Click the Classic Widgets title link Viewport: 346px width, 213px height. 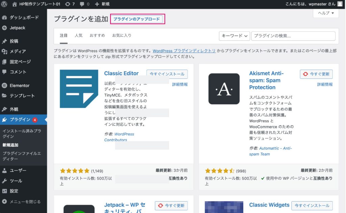[269, 205]
